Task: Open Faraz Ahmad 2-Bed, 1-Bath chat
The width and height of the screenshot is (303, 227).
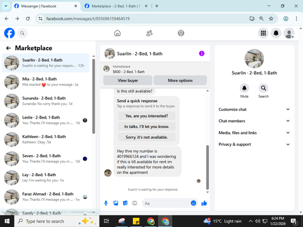Action: (x=45, y=197)
